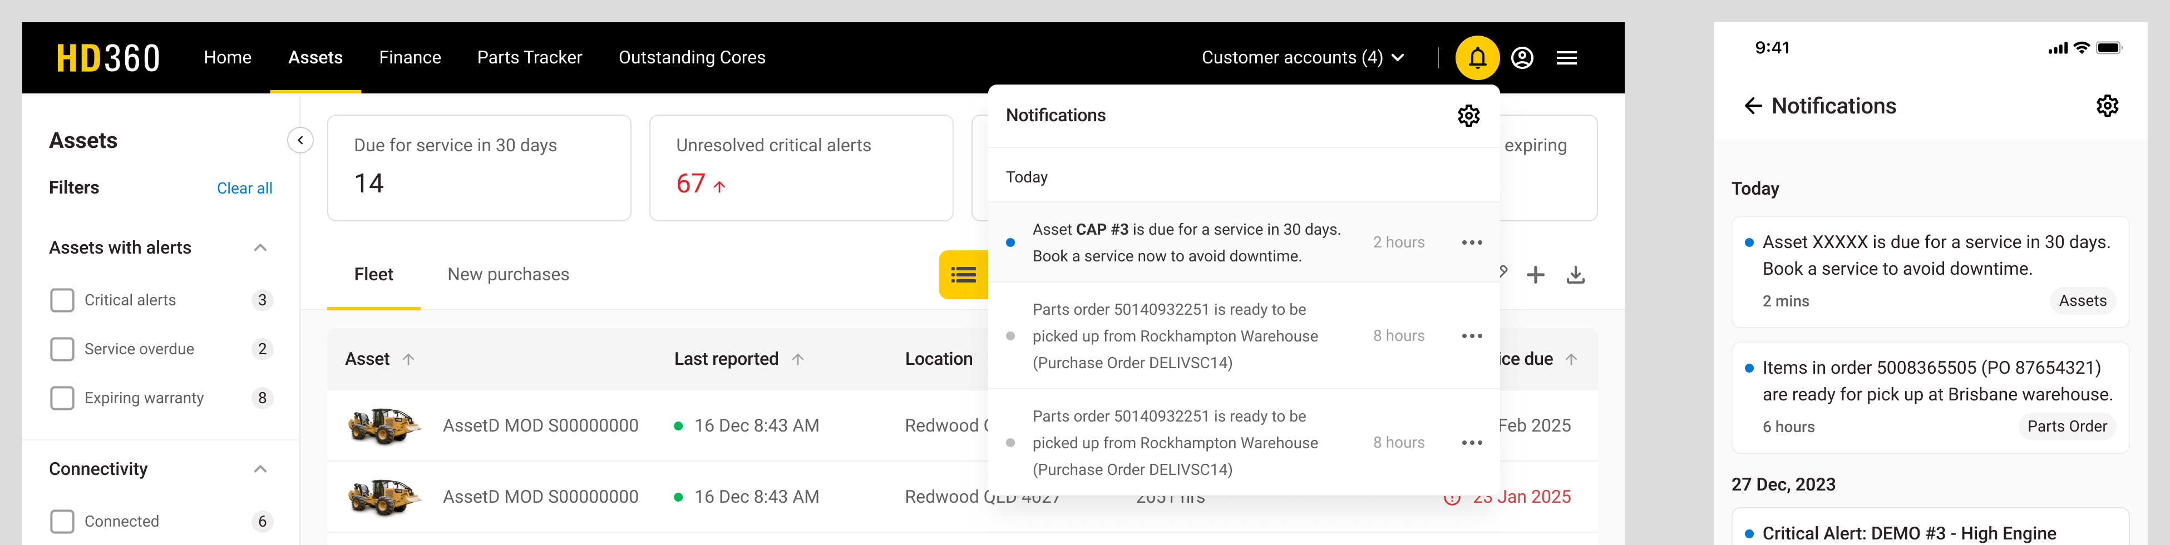The height and width of the screenshot is (545, 2170).
Task: Open options for CAP #3 notification
Action: [1472, 242]
